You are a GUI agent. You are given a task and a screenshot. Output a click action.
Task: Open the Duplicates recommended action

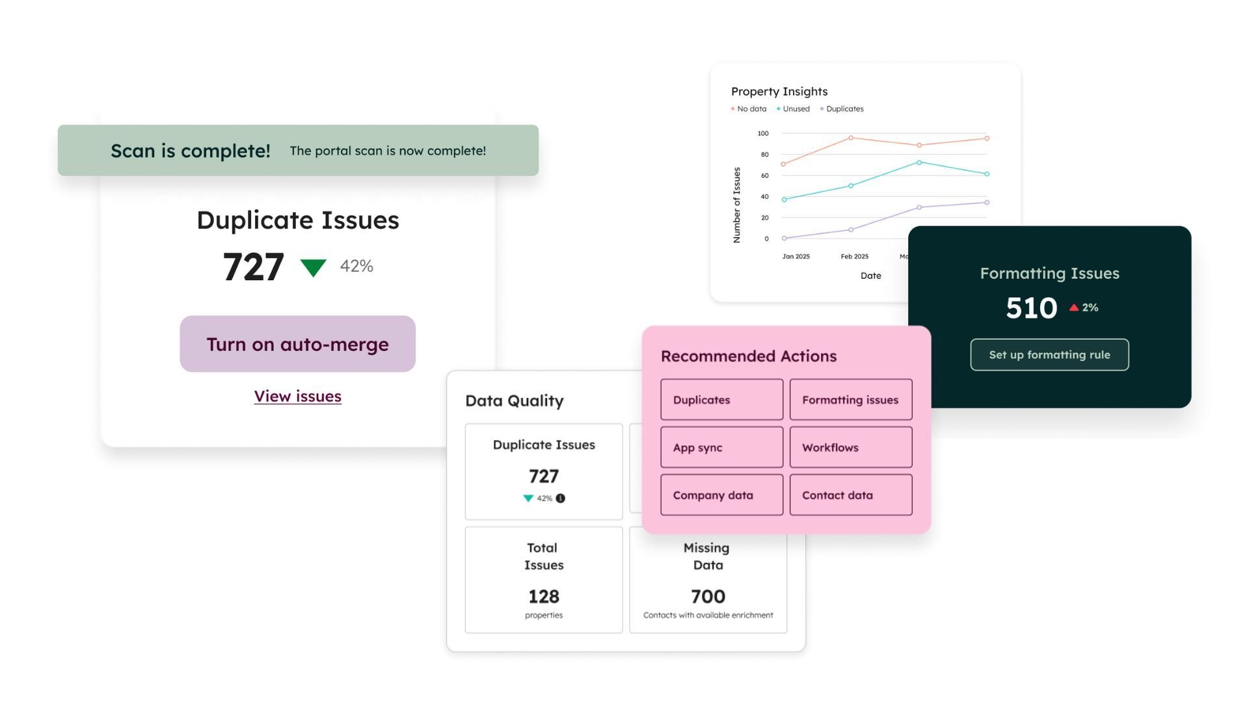click(x=721, y=399)
